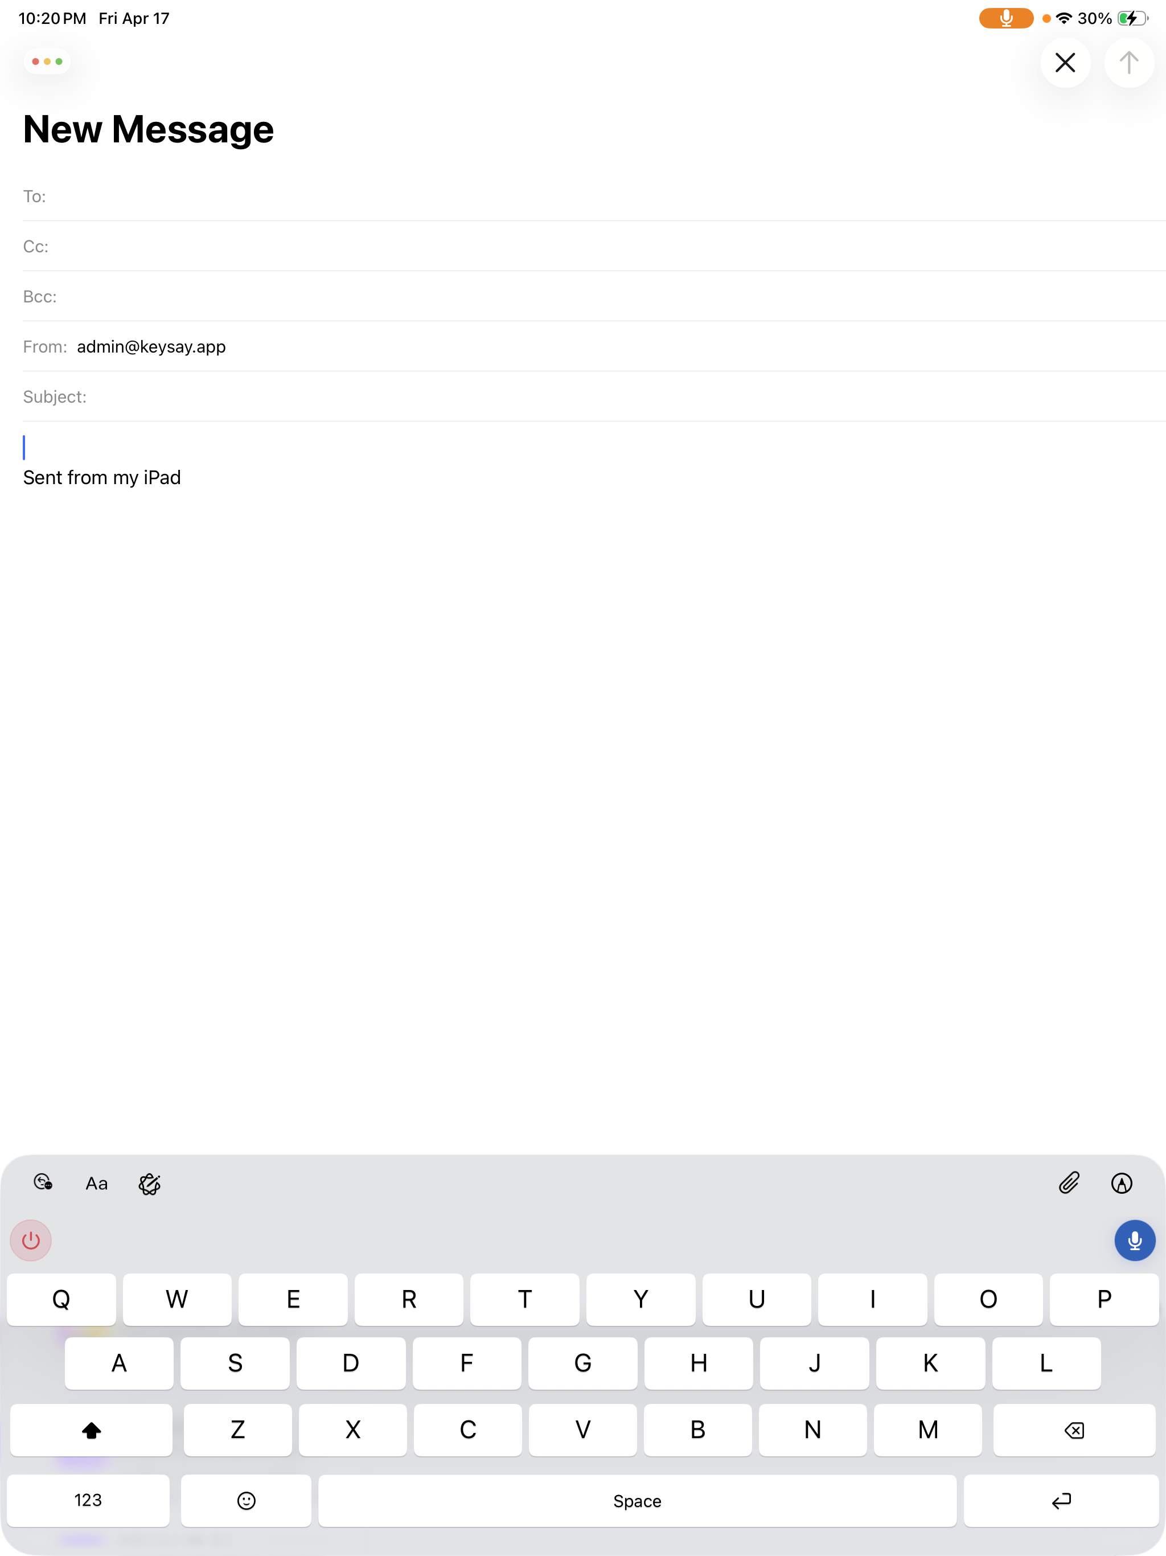Image resolution: width=1166 pixels, height=1556 pixels.
Task: Tap the W key
Action: [x=177, y=1299]
